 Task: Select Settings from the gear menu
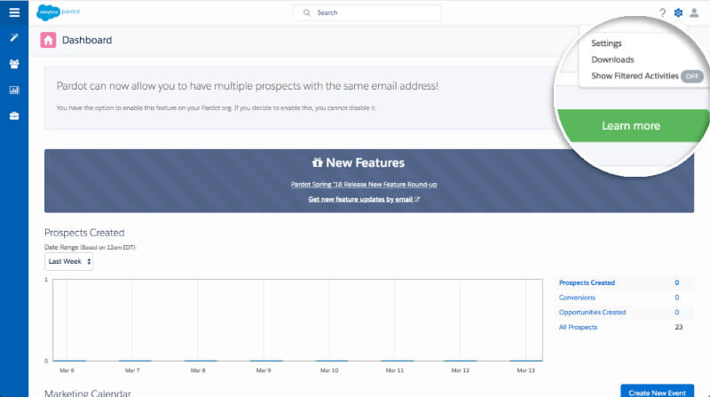click(606, 43)
